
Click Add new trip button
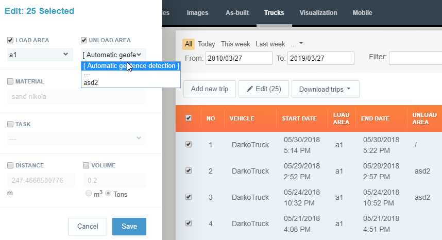[210, 89]
